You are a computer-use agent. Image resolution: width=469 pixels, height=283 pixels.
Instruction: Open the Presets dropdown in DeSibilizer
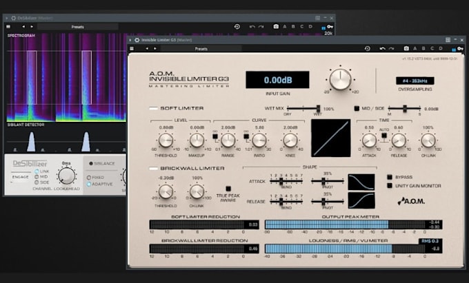(x=77, y=27)
